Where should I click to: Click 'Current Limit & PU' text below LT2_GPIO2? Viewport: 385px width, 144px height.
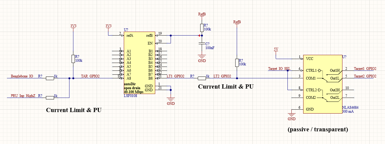pos(226,86)
